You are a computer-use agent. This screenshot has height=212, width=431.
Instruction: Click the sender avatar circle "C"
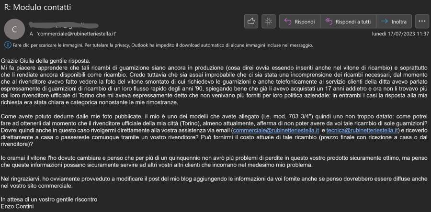[14, 29]
